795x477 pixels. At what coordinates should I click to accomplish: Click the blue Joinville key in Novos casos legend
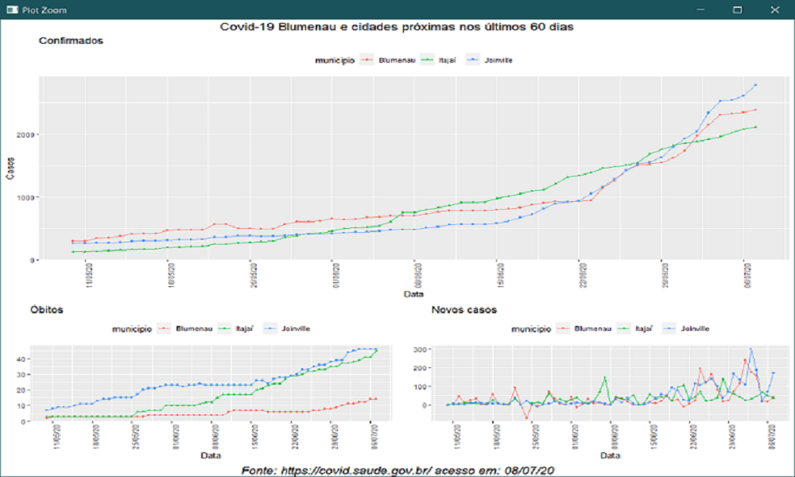coord(669,328)
